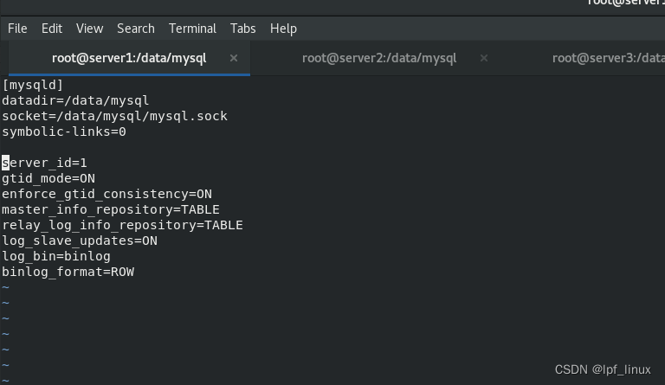Image resolution: width=665 pixels, height=385 pixels.
Task: Close the root@server2 tab with its X icon
Action: 484,58
